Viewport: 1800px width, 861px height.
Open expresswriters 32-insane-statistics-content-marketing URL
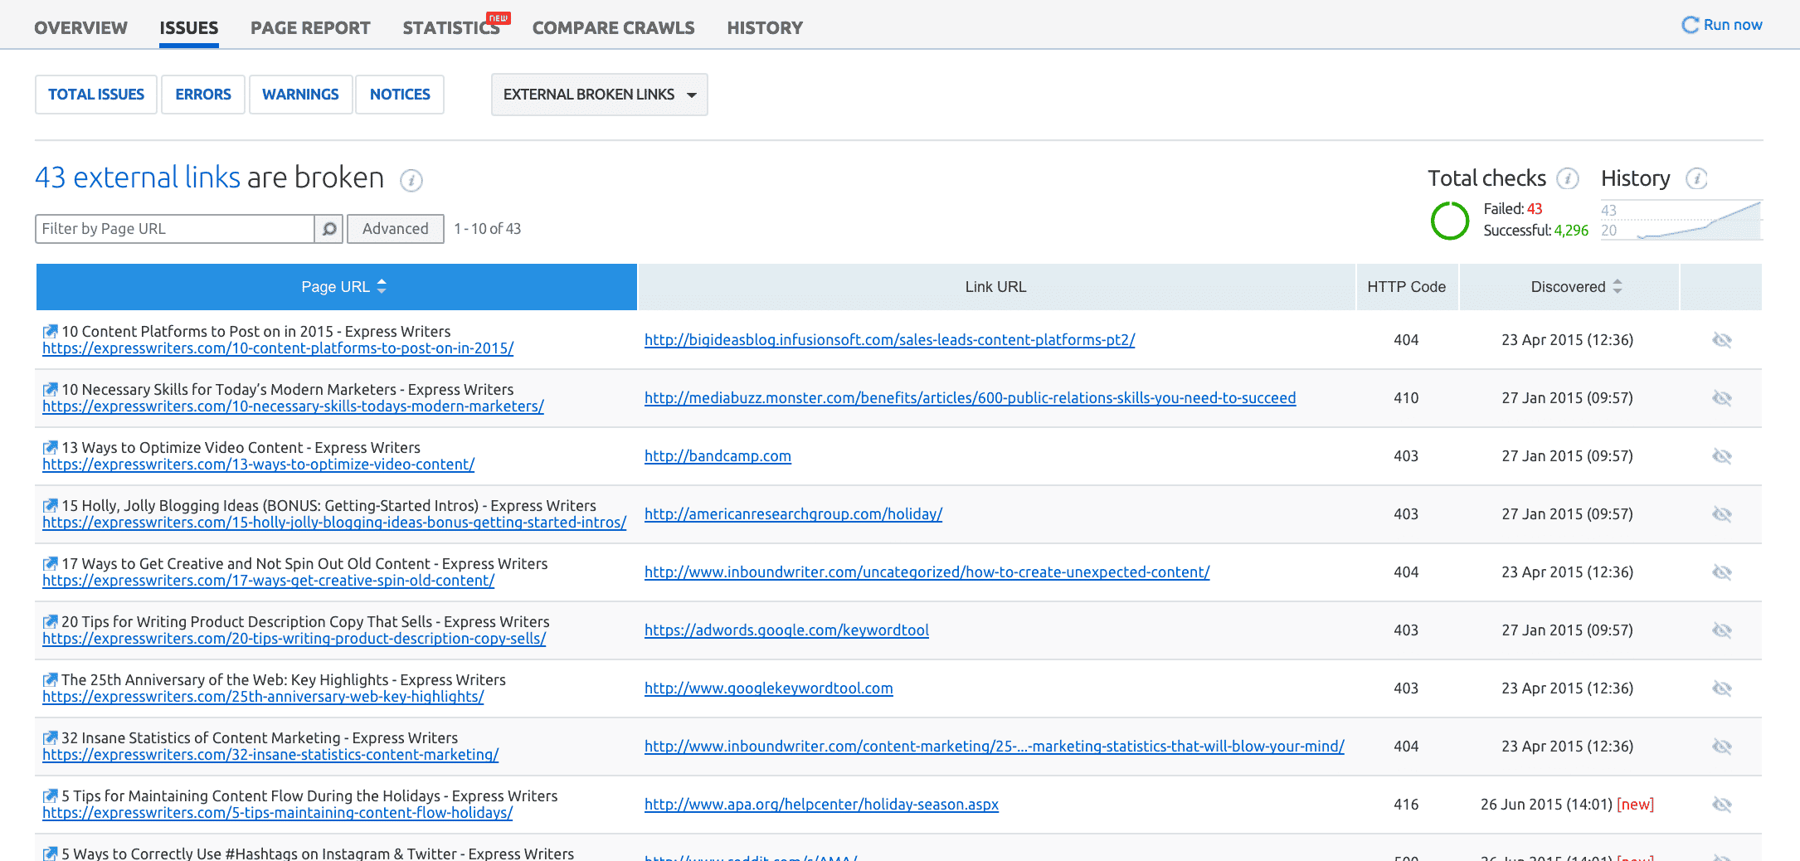point(270,755)
